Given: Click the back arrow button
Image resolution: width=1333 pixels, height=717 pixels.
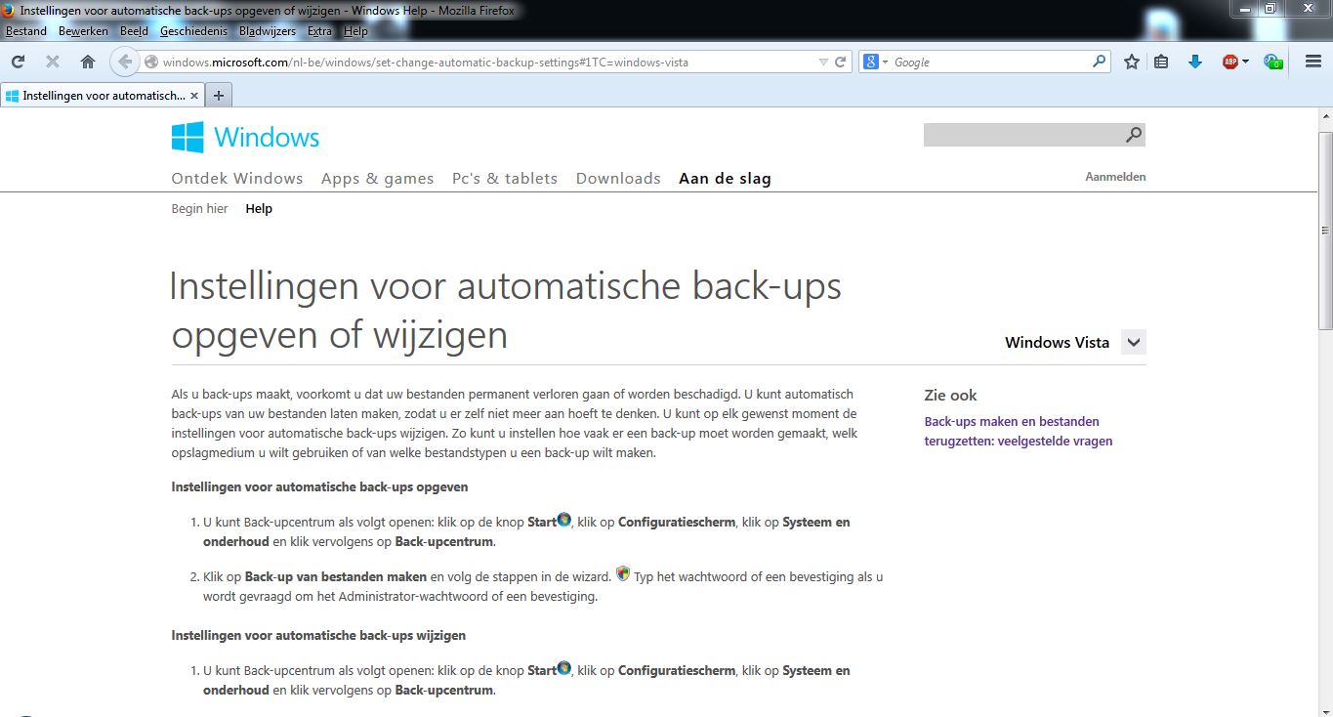Looking at the screenshot, I should pos(124,62).
